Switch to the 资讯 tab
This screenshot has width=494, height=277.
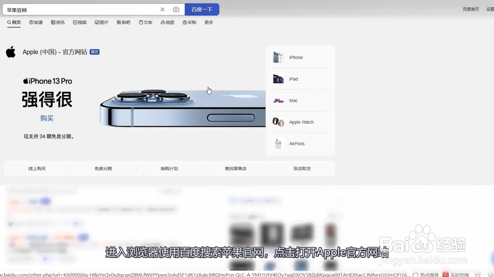[x=58, y=22]
